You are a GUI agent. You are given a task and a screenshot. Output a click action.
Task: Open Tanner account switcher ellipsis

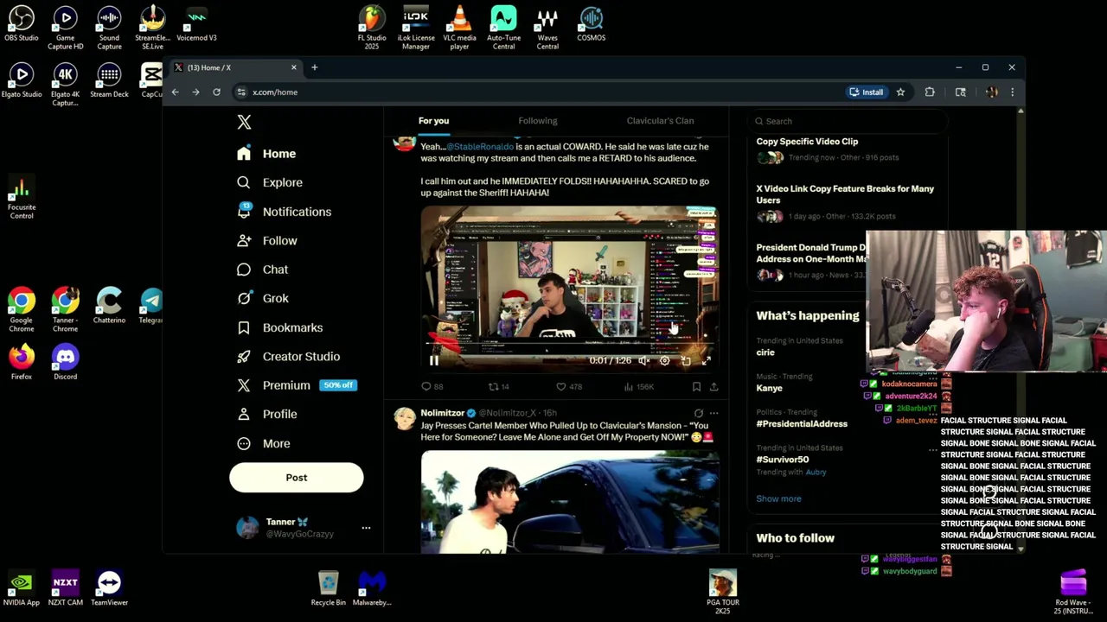tap(366, 527)
